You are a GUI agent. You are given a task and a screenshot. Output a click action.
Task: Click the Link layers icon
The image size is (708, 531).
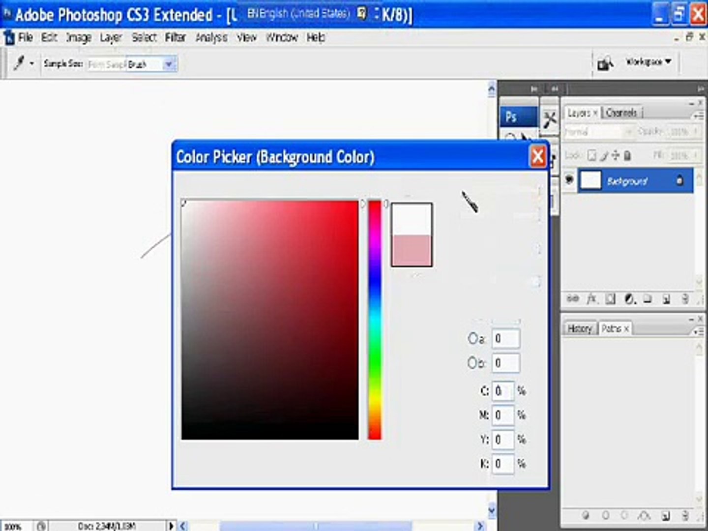572,298
